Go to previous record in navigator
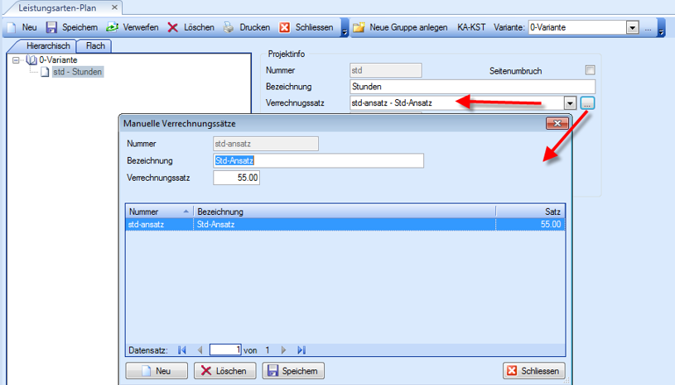The width and height of the screenshot is (675, 385). point(200,350)
